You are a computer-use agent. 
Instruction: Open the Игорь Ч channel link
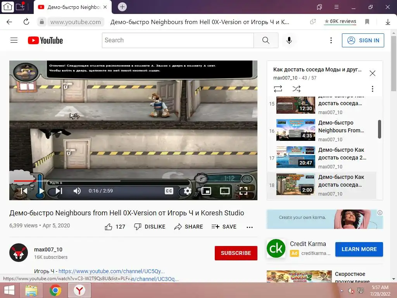click(111, 271)
